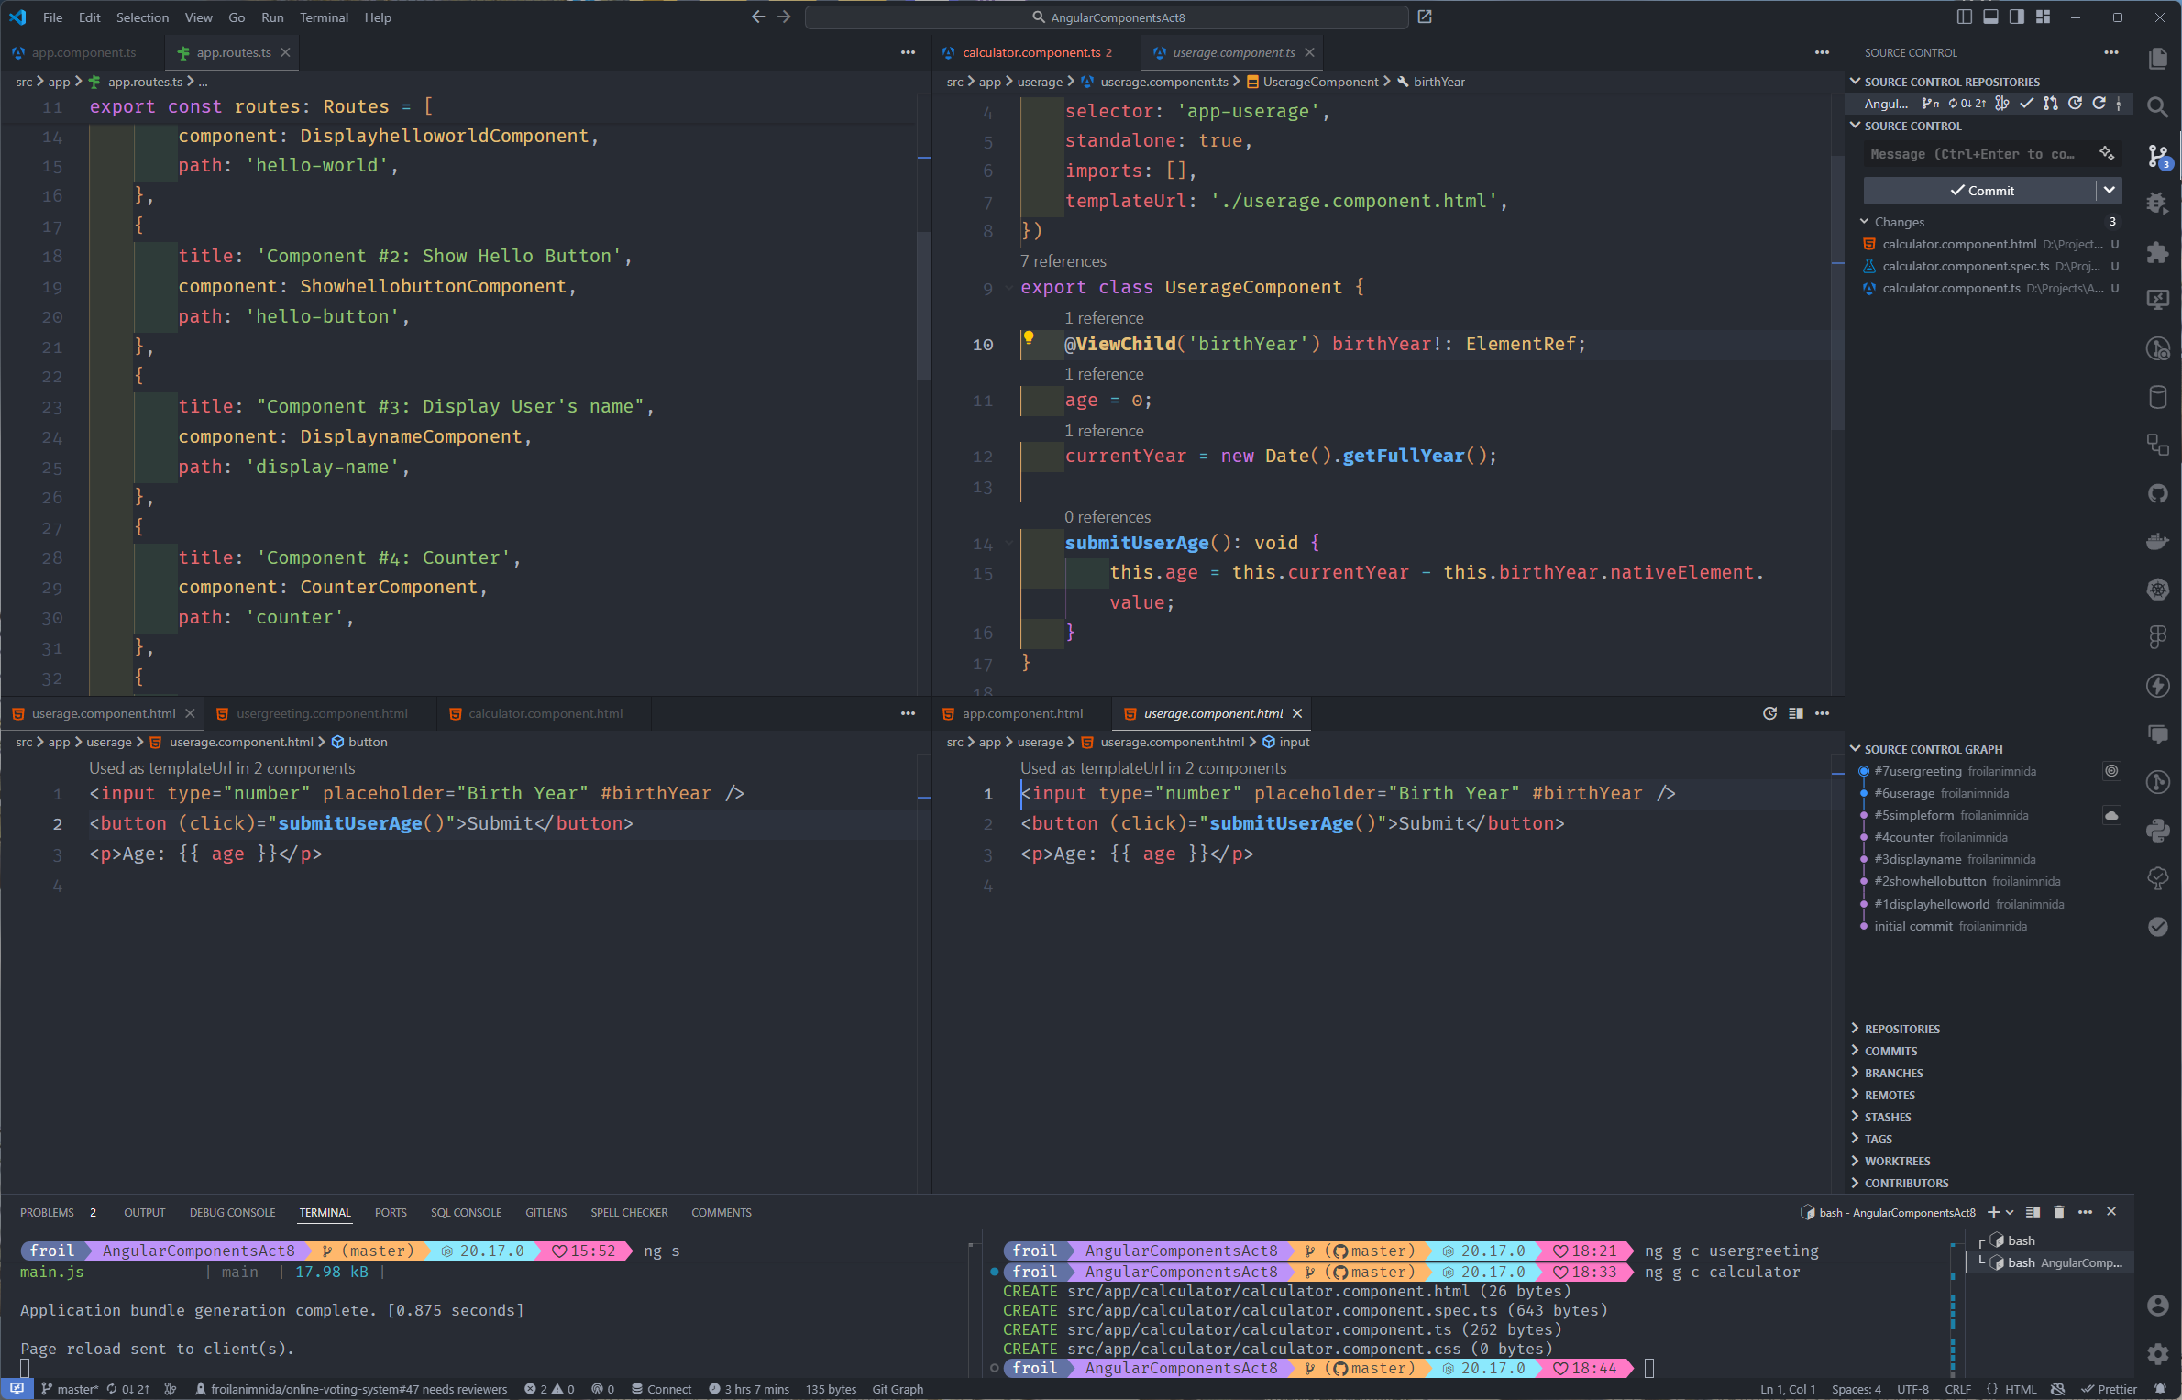This screenshot has width=2182, height=1400.
Task: Open the Explorer view in activity bar
Action: [x=2157, y=59]
